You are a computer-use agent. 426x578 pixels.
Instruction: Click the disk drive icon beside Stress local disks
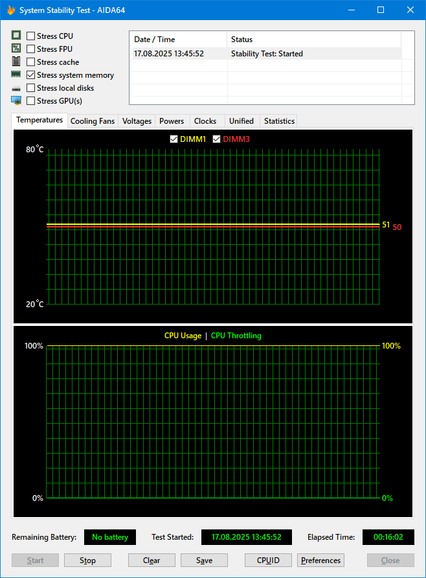click(16, 89)
